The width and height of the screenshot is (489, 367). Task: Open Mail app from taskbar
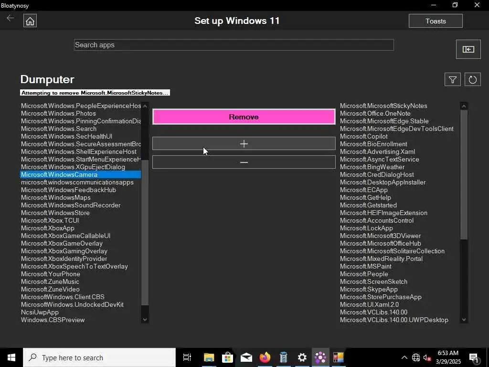pyautogui.click(x=246, y=357)
